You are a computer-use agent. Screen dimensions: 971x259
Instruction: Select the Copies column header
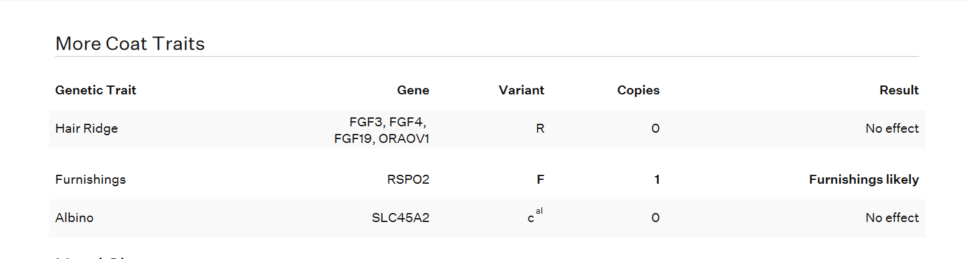point(638,90)
